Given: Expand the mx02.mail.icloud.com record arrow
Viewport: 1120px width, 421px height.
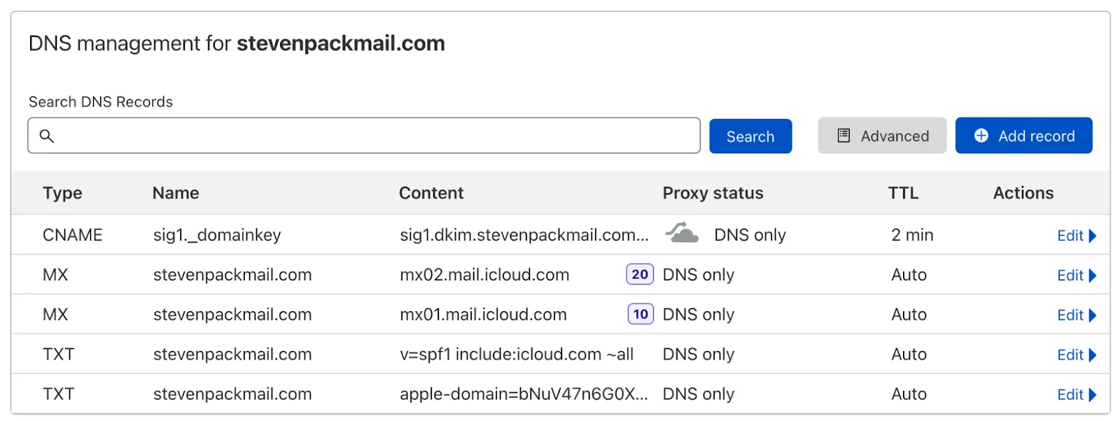Looking at the screenshot, I should 1093,276.
